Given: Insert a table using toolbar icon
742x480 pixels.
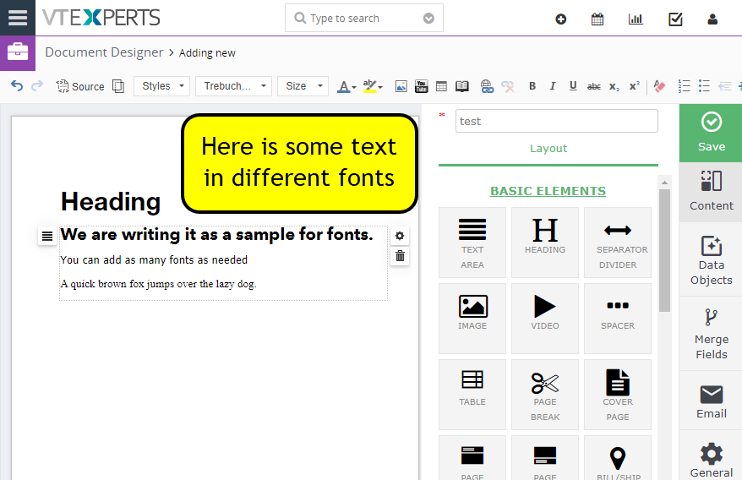Looking at the screenshot, I should pos(441,86).
